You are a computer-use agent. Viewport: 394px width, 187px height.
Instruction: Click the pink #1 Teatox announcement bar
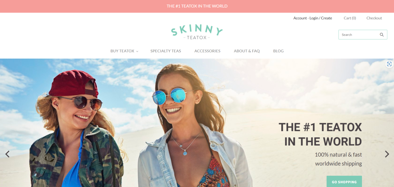coord(197,6)
